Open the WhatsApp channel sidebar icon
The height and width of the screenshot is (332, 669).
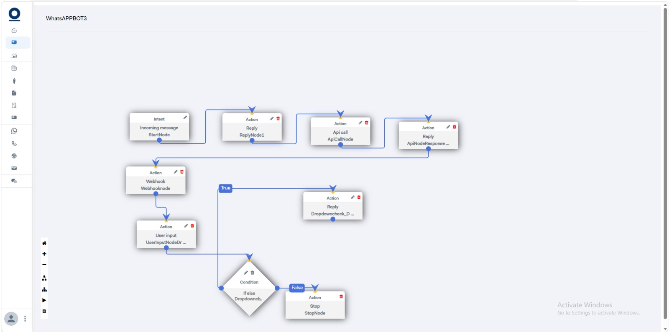(x=14, y=131)
